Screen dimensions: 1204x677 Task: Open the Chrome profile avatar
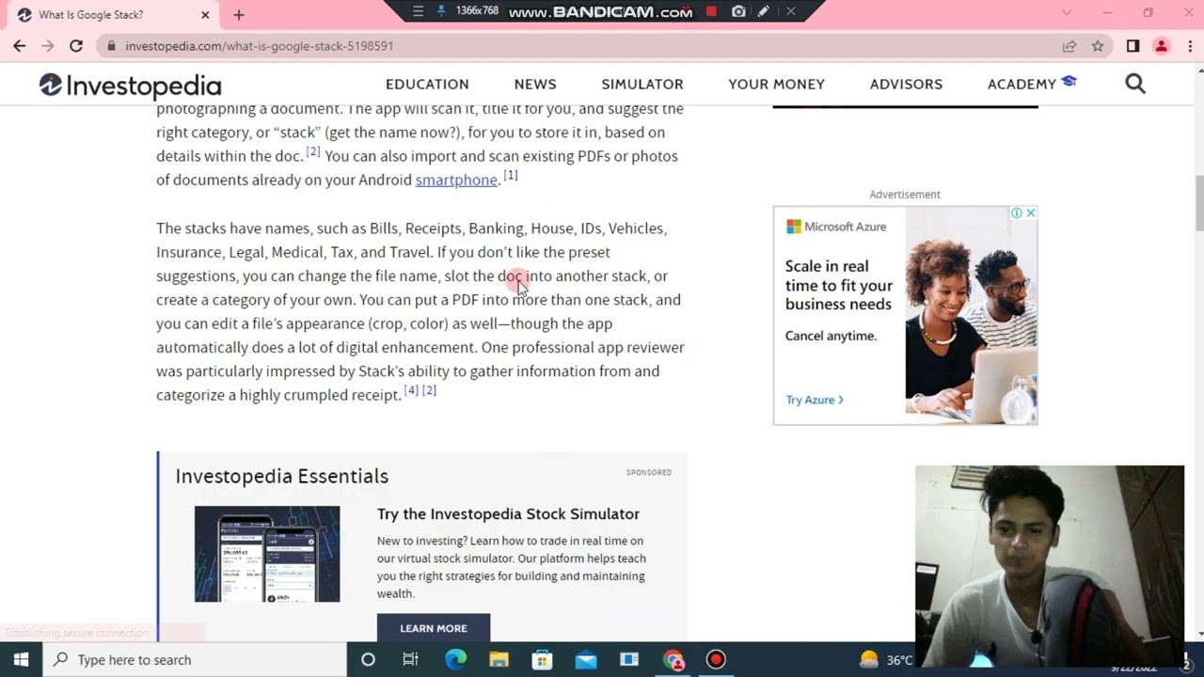(1162, 45)
